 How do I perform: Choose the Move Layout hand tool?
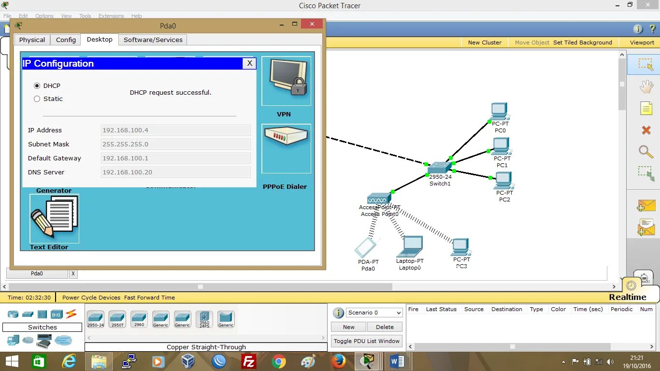(x=646, y=86)
